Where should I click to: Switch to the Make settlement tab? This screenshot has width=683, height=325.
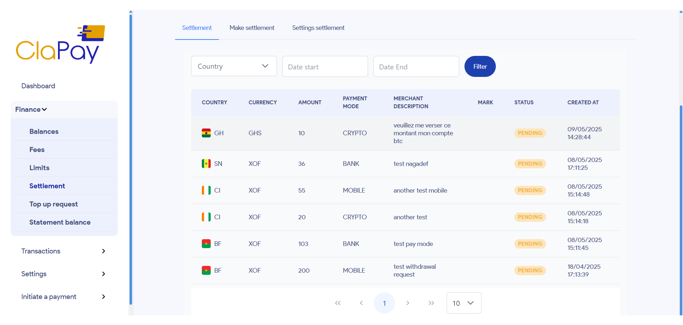point(252,28)
